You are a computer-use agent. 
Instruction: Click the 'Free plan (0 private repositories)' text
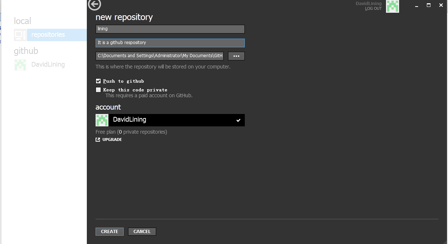(131, 132)
